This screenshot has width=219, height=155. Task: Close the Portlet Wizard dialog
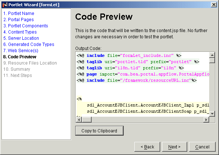tap(214, 5)
